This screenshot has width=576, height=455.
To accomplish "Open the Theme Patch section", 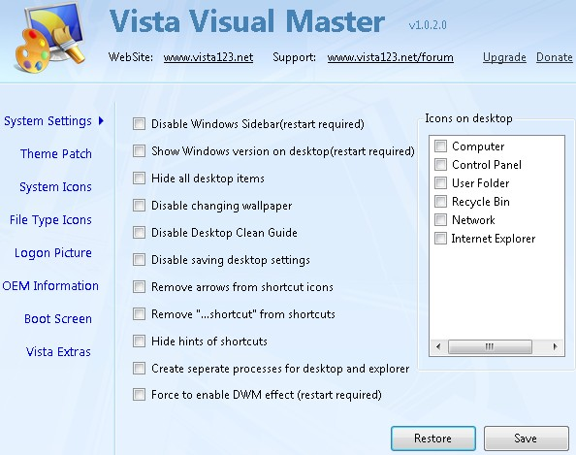I will [x=56, y=153].
